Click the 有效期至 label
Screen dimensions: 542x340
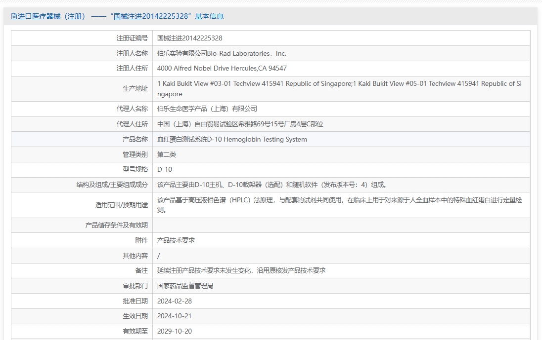135,331
